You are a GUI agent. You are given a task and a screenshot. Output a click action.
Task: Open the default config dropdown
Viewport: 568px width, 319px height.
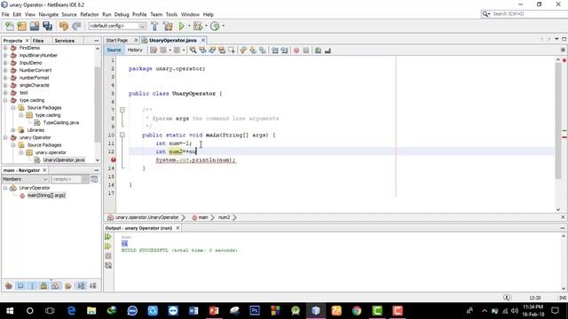click(x=117, y=26)
